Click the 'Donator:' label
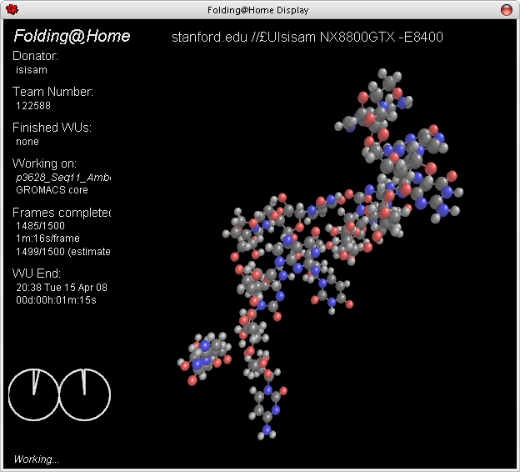The image size is (520, 472). click(35, 56)
